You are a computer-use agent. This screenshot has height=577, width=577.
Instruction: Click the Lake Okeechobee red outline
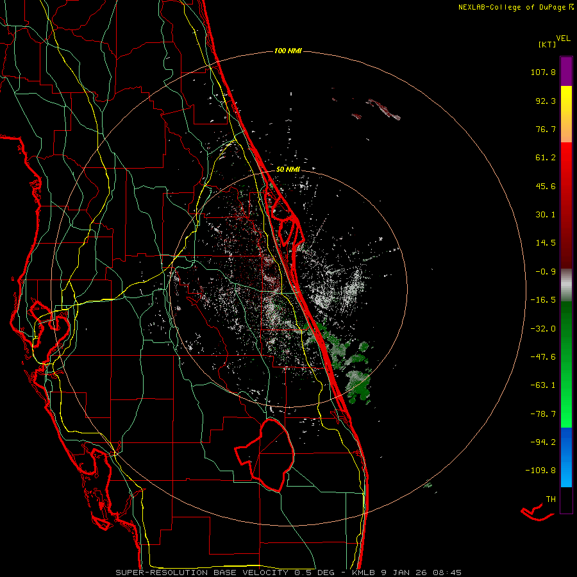pos(264,455)
